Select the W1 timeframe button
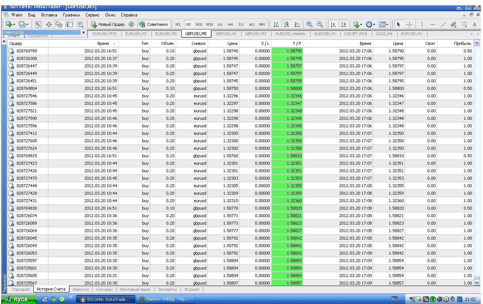Image resolution: width=483 pixels, height=304 pixels. click(x=252, y=24)
